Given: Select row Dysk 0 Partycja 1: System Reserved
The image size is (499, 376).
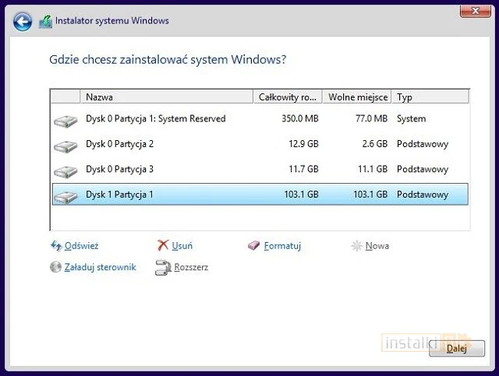Looking at the screenshot, I should coord(260,118).
